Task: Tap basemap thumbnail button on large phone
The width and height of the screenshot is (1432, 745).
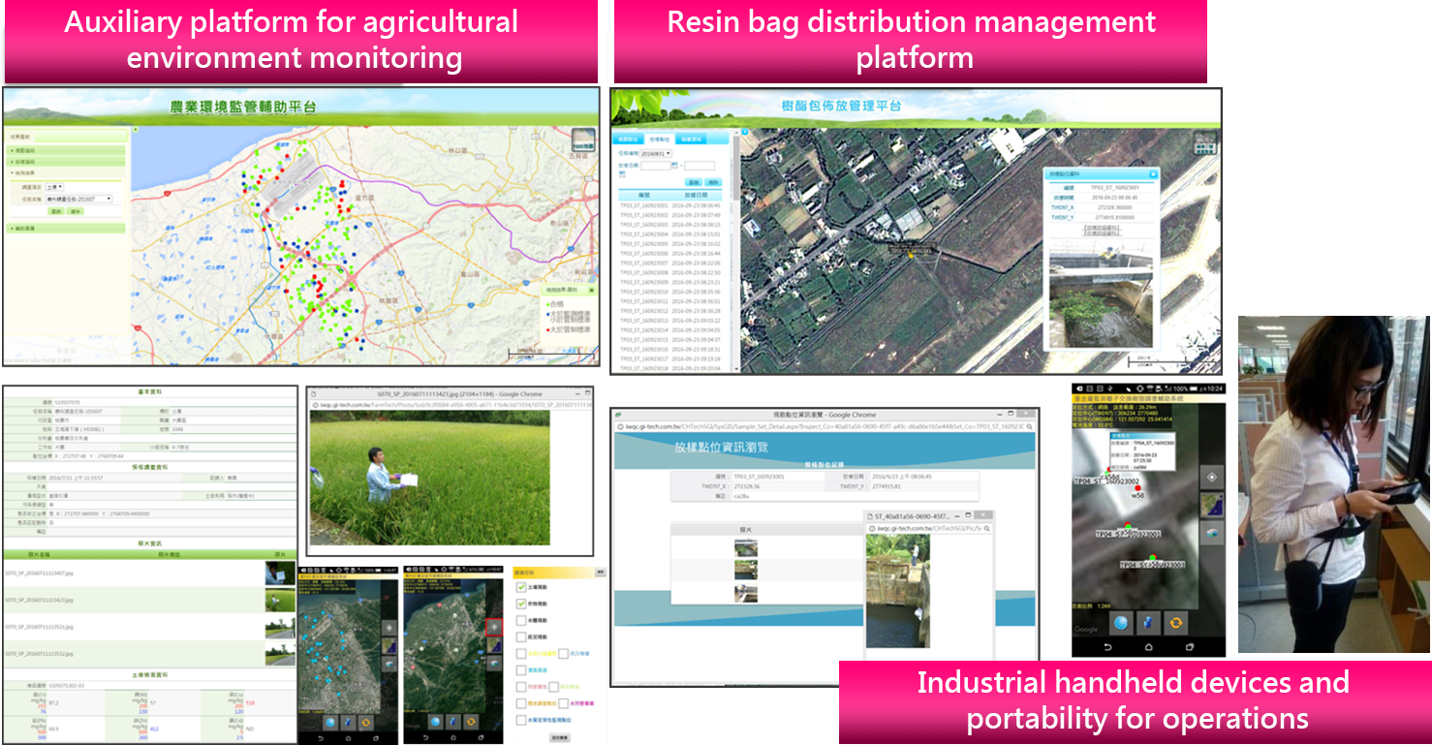Action: coord(1212,506)
